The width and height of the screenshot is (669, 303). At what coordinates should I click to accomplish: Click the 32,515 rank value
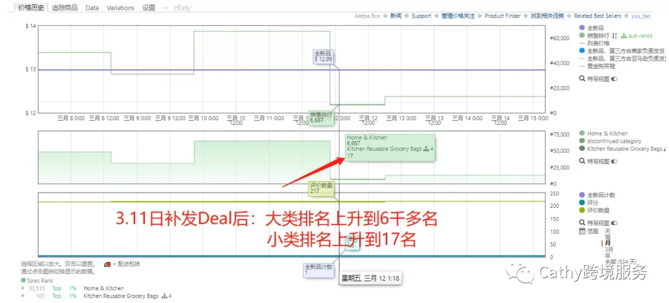pos(37,289)
